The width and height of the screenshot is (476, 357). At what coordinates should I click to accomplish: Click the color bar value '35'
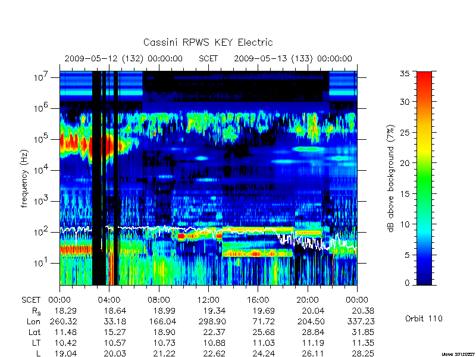(x=405, y=74)
